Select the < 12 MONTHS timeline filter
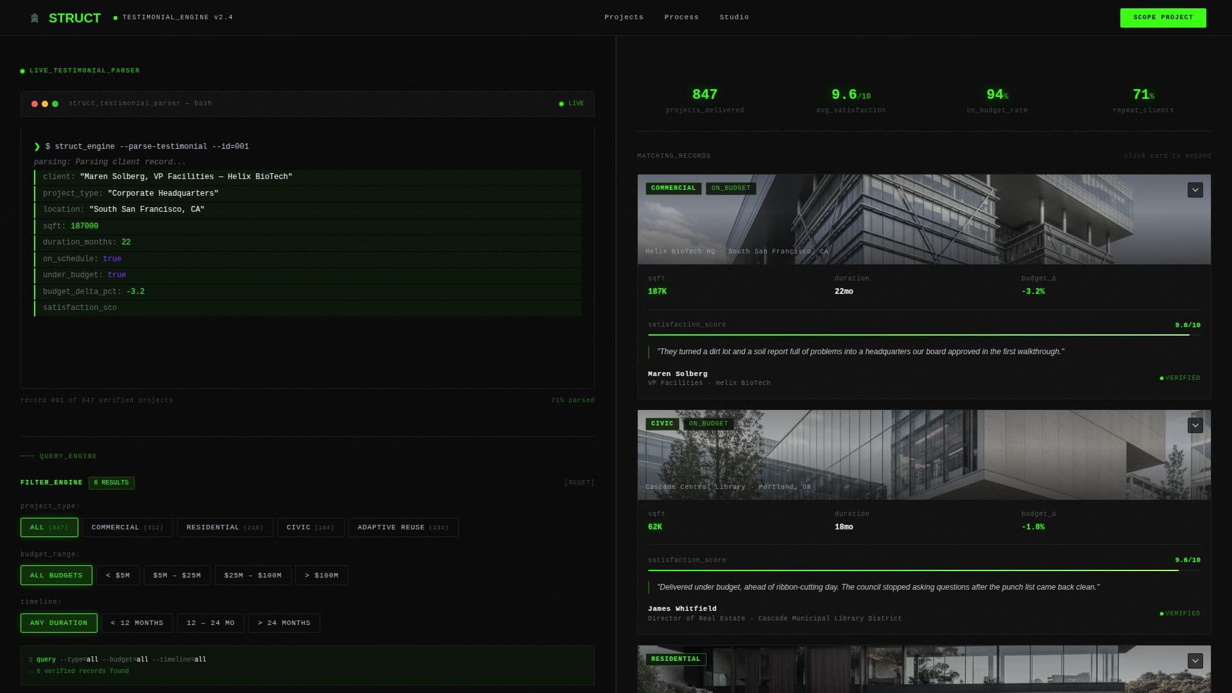 (137, 623)
